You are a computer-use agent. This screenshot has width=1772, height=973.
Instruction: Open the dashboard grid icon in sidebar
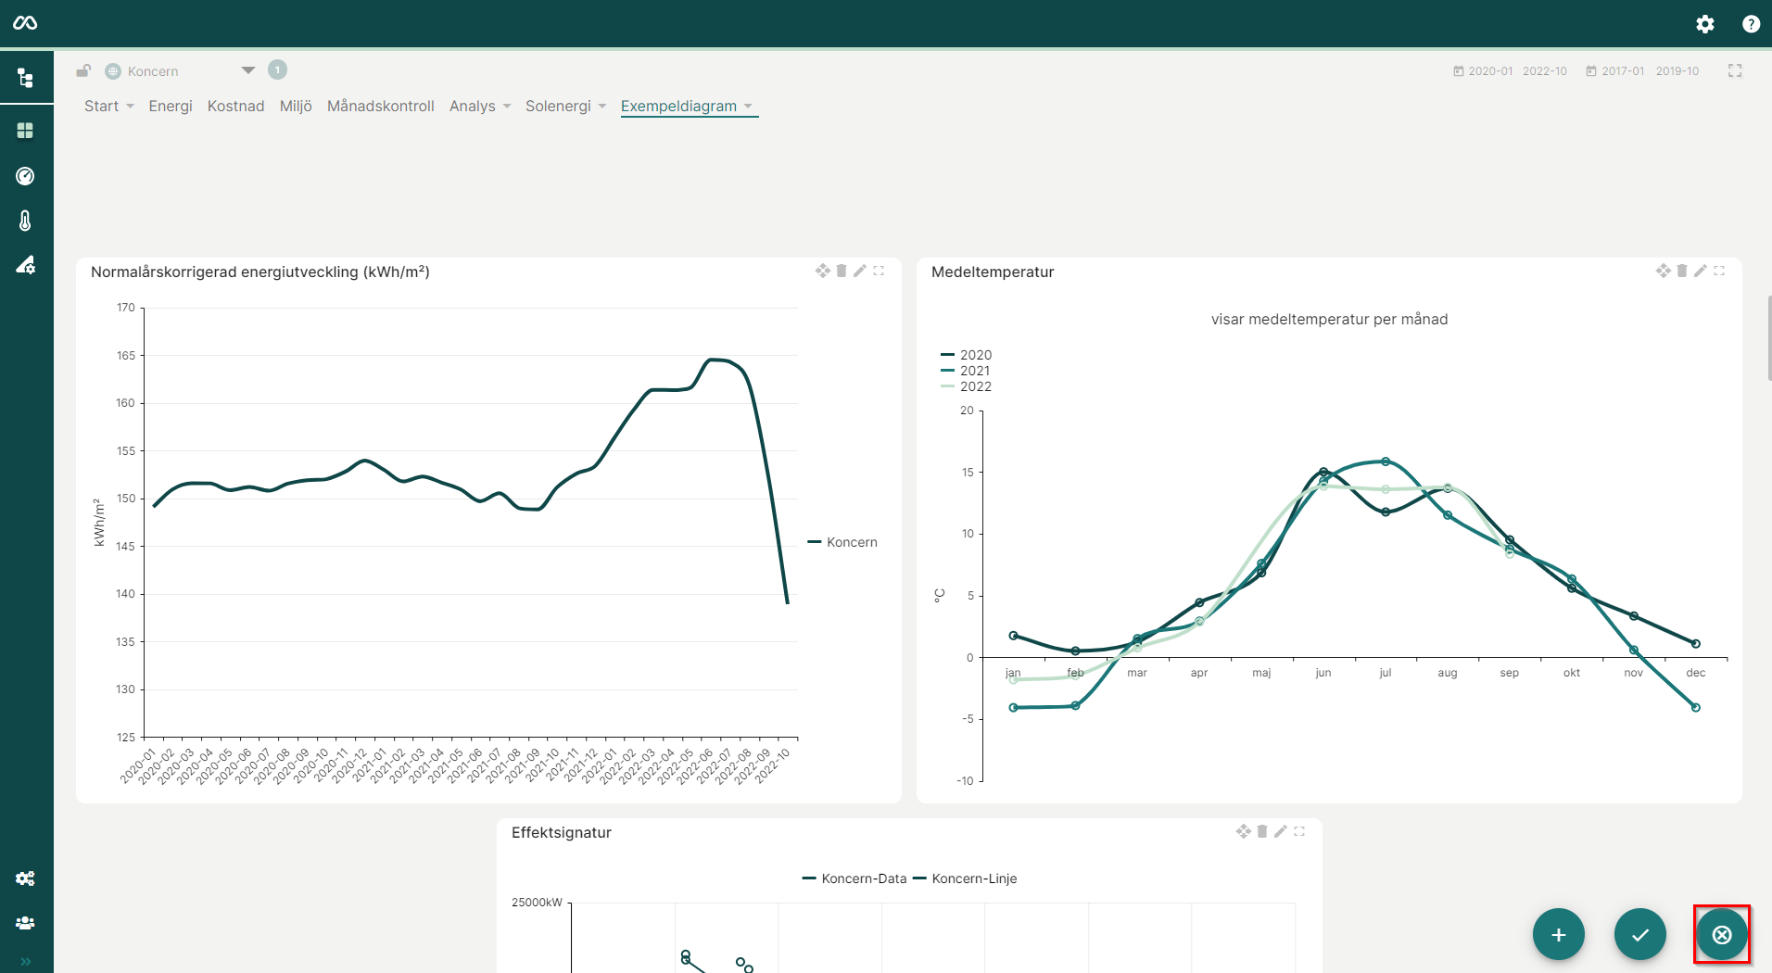(x=25, y=131)
